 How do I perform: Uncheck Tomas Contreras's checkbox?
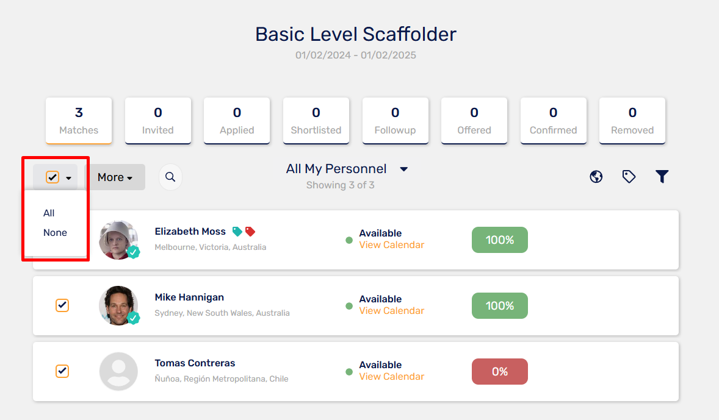(62, 371)
